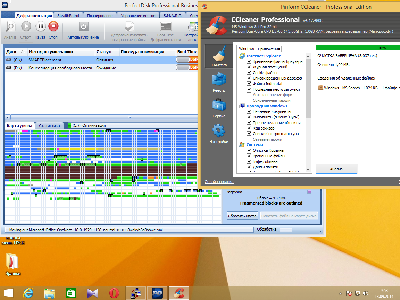Open Windows Store from taskbar
Image resolution: width=400 pixels, height=300 pixels.
point(71,293)
